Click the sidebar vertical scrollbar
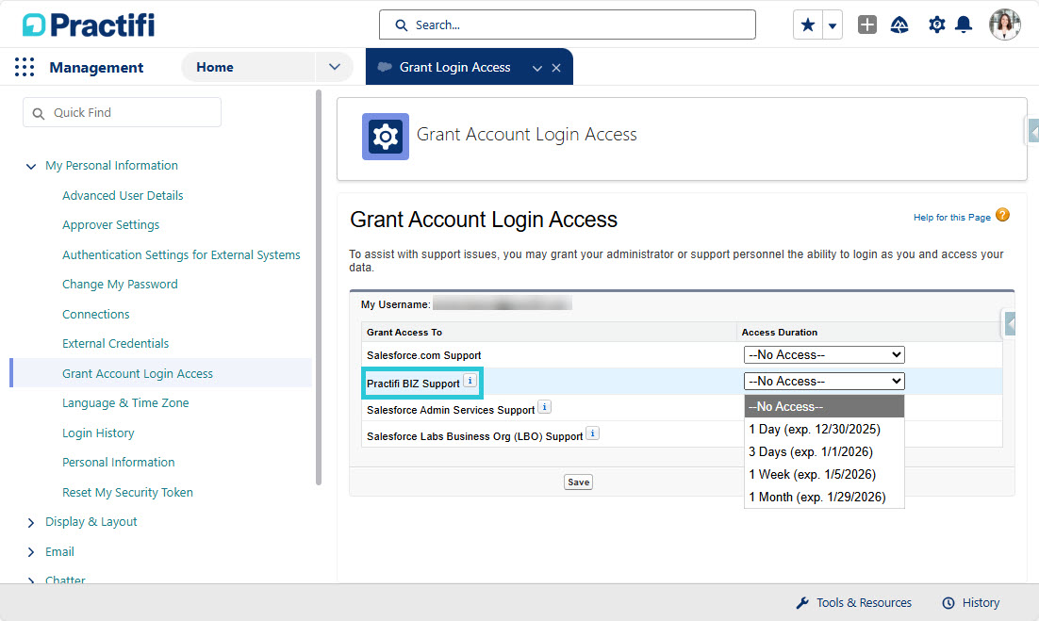 click(319, 288)
